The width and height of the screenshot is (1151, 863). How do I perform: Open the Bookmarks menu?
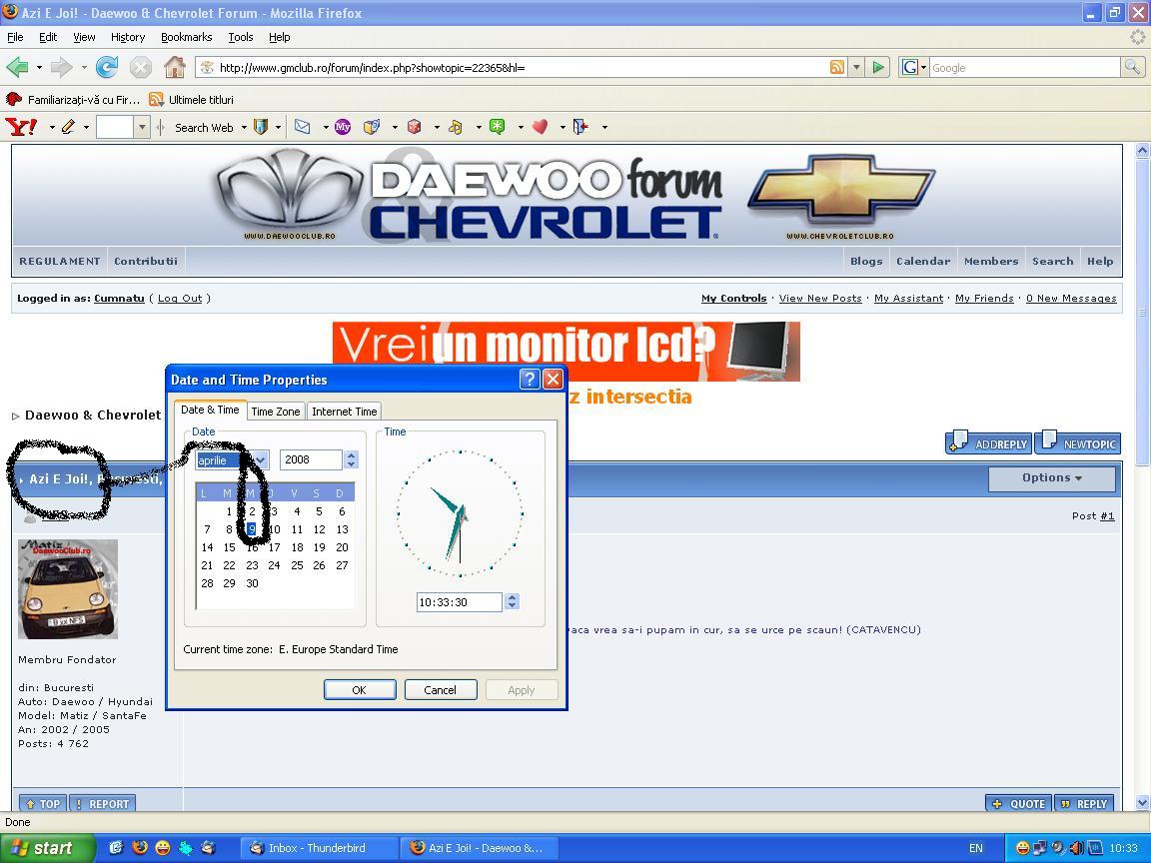click(187, 37)
